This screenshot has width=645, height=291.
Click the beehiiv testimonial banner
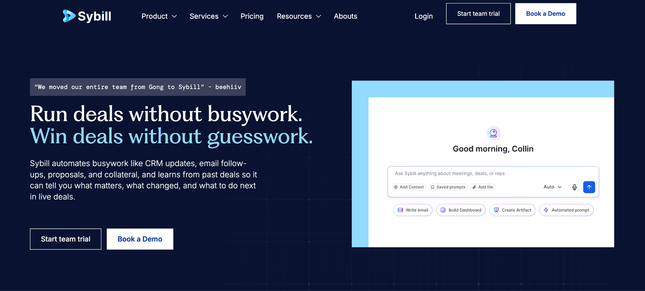point(138,87)
